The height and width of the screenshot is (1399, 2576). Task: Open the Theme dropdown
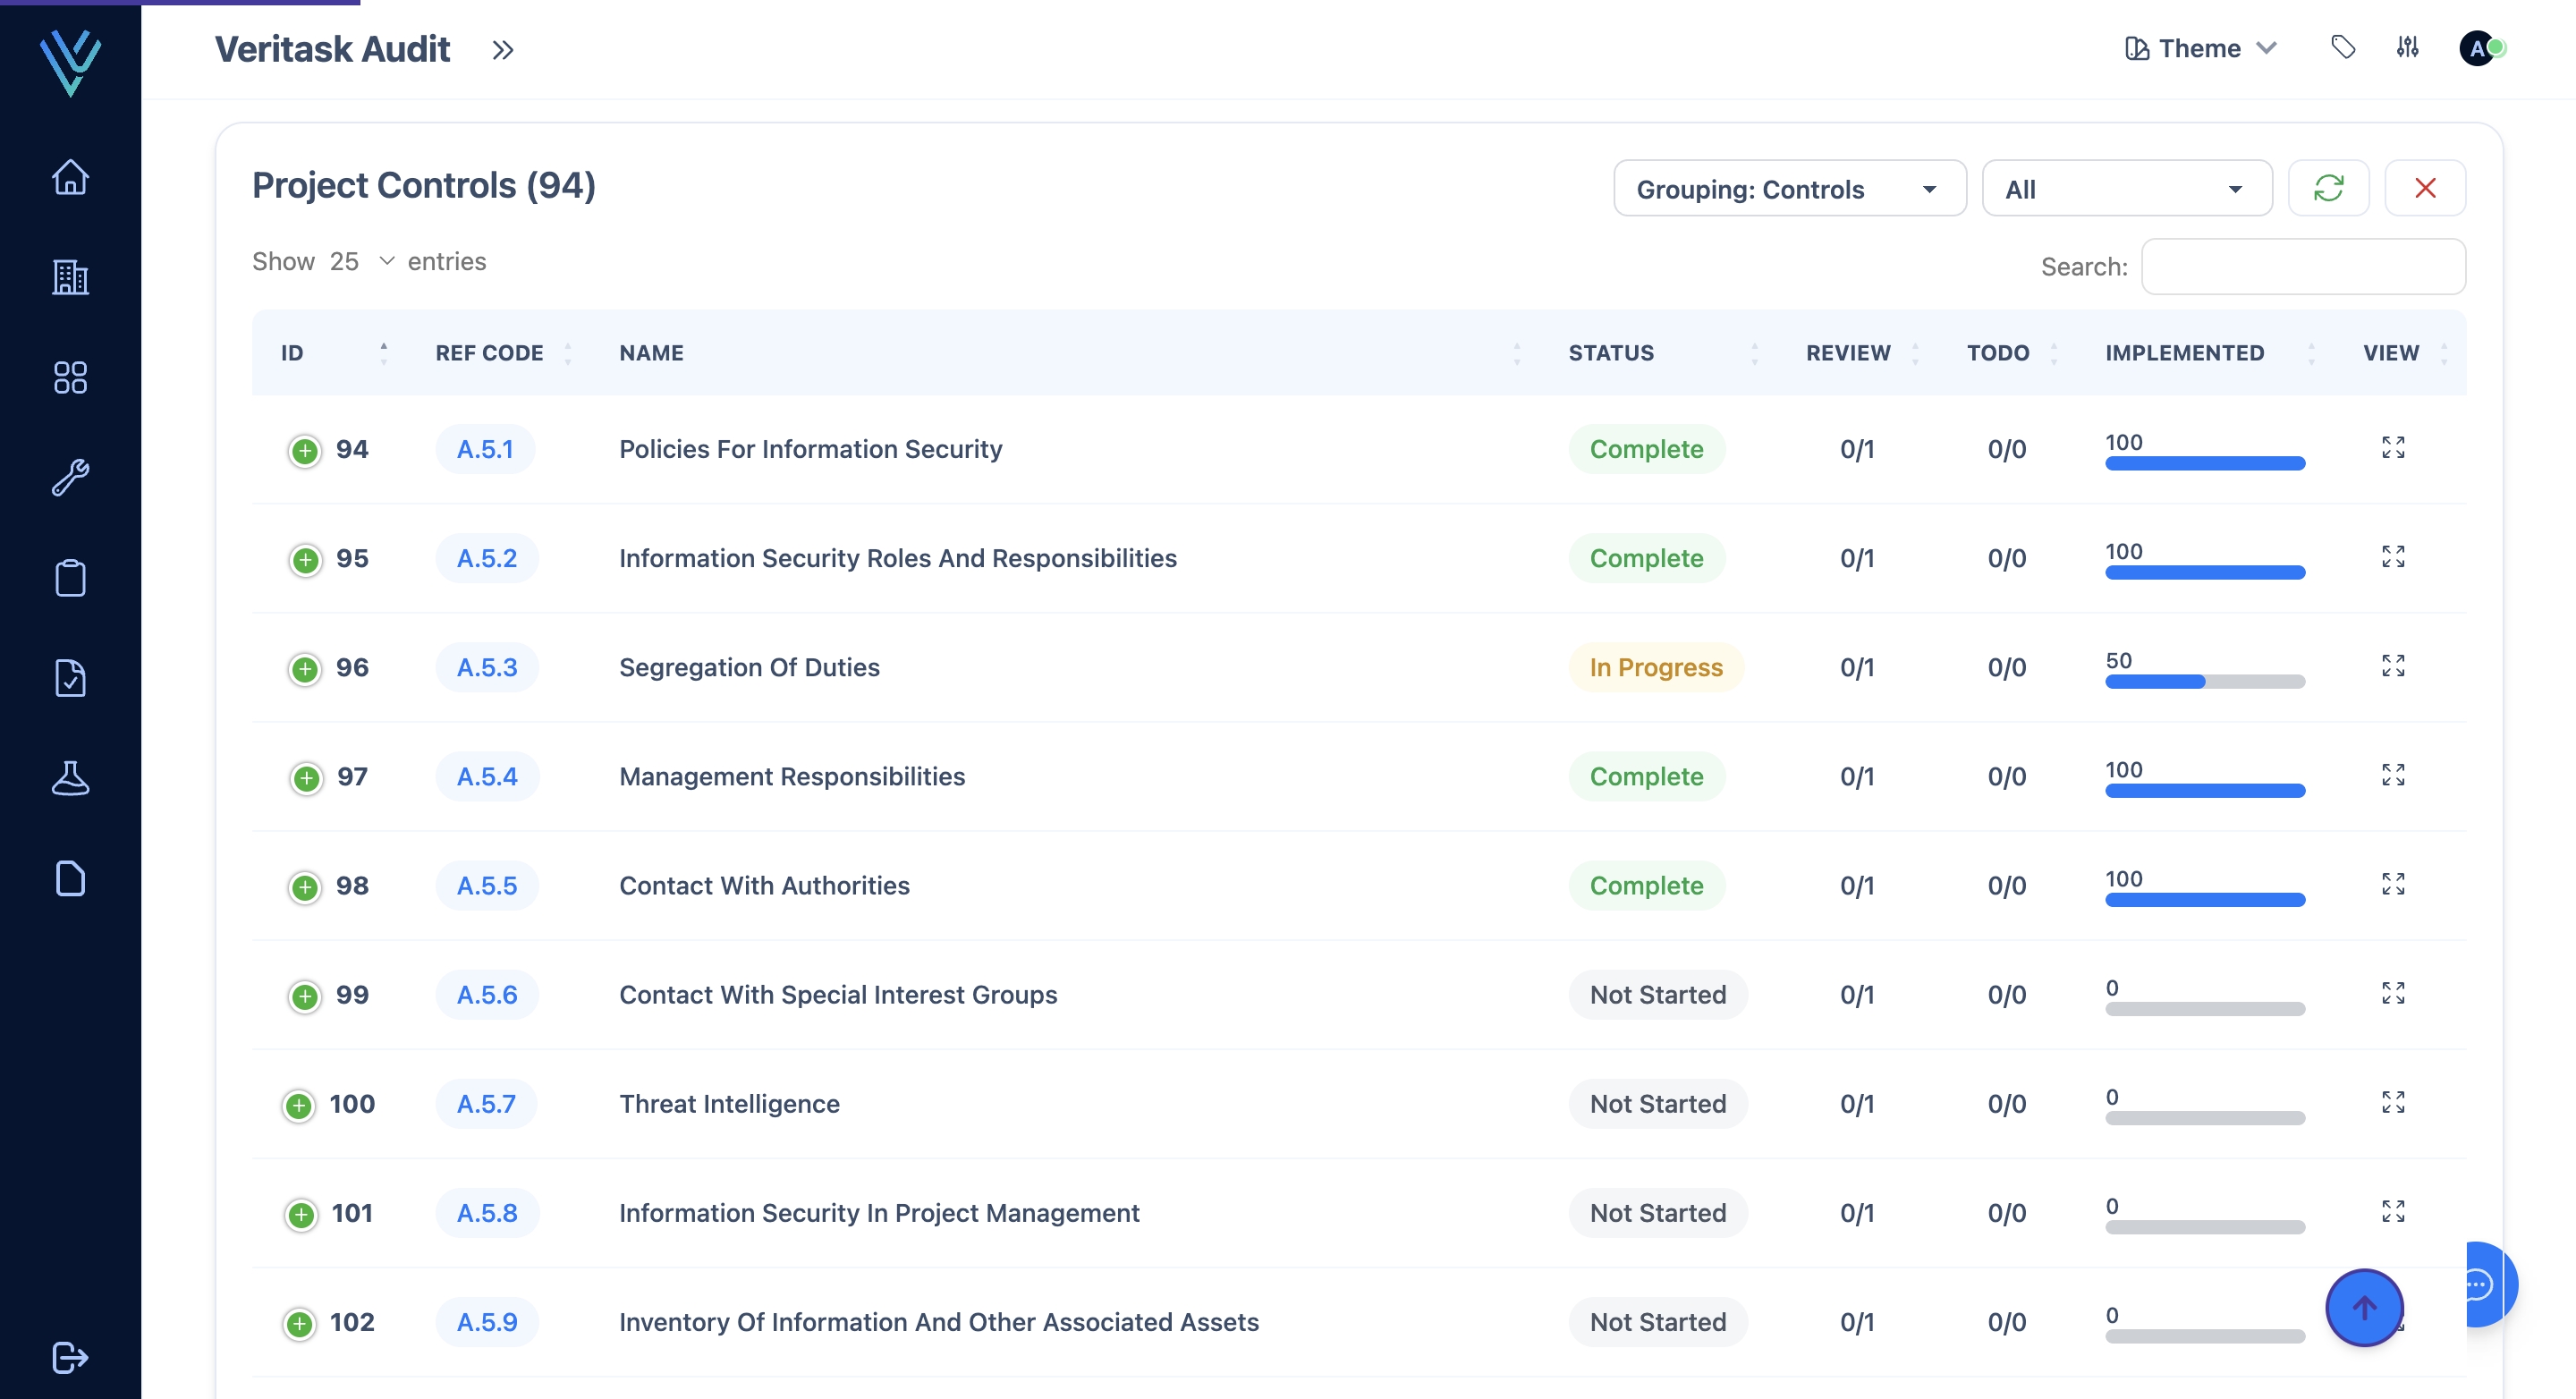pos(2200,48)
